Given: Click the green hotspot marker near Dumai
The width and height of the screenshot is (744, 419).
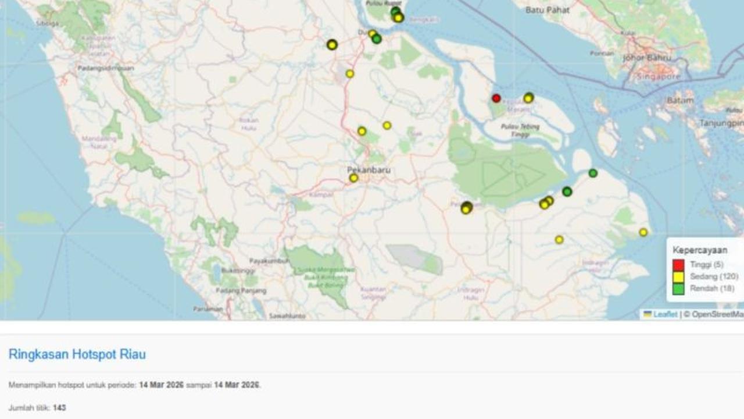Looking at the screenshot, I should (x=377, y=39).
